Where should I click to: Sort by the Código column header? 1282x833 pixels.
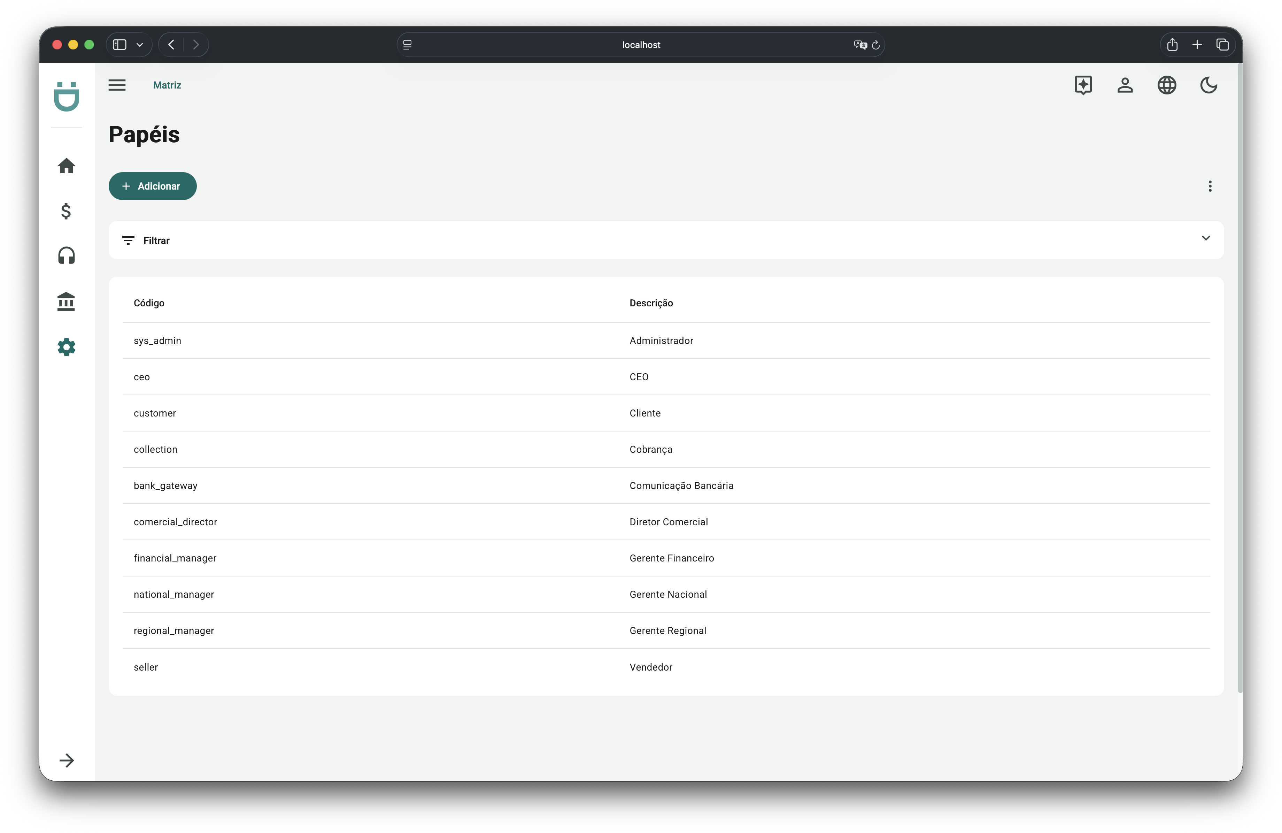click(149, 303)
